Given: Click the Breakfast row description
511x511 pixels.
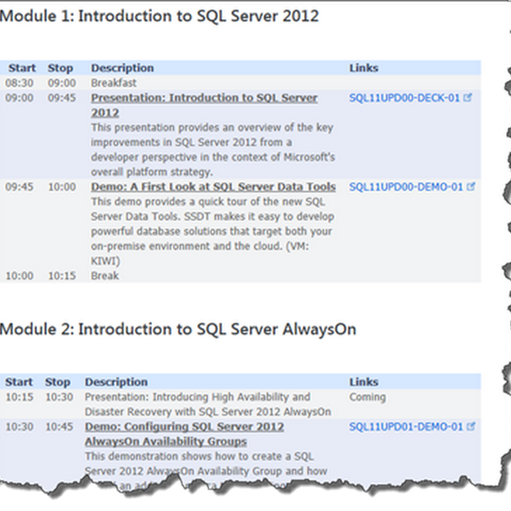Looking at the screenshot, I should pyautogui.click(x=114, y=83).
